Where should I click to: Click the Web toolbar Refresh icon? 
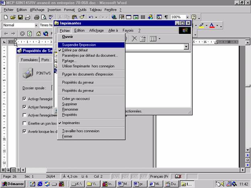(30, 34)
